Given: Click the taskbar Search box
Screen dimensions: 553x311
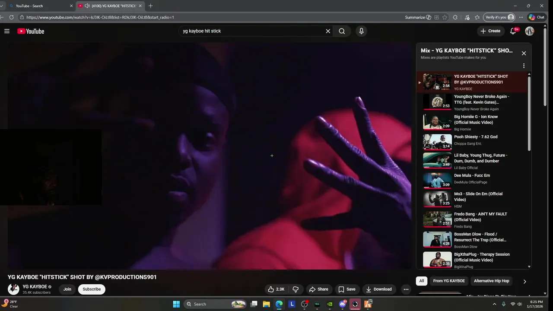Looking at the screenshot, I should (x=215, y=304).
